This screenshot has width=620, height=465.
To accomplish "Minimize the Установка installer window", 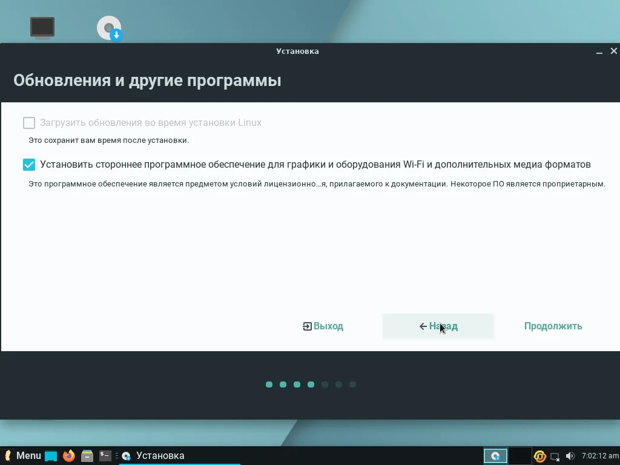I will tap(599, 51).
